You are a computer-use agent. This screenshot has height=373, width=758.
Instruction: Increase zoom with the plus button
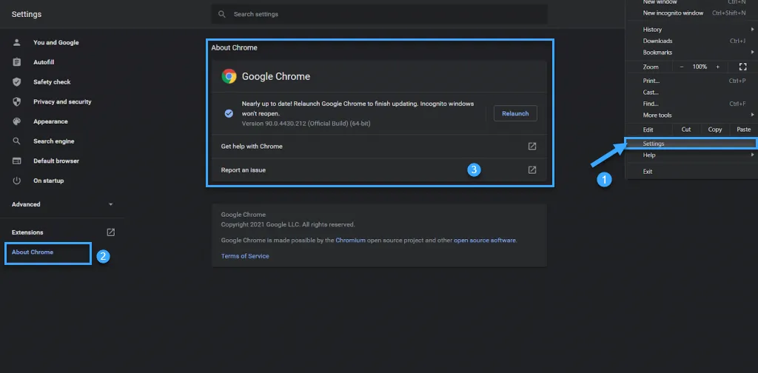717,67
